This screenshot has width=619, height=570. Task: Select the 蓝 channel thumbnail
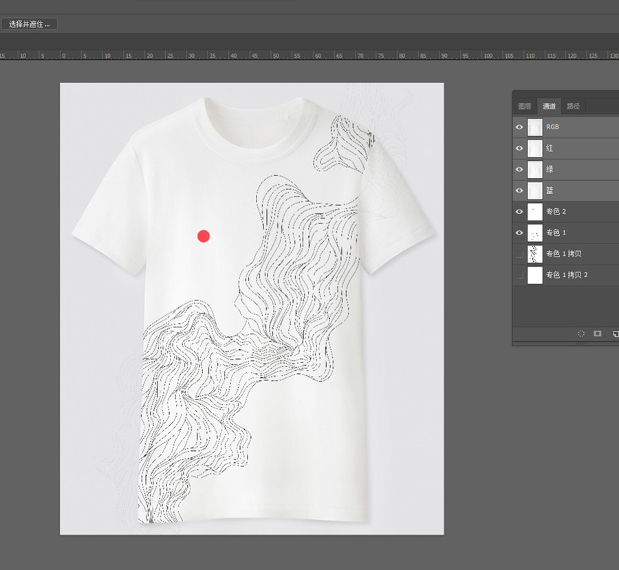click(x=535, y=190)
